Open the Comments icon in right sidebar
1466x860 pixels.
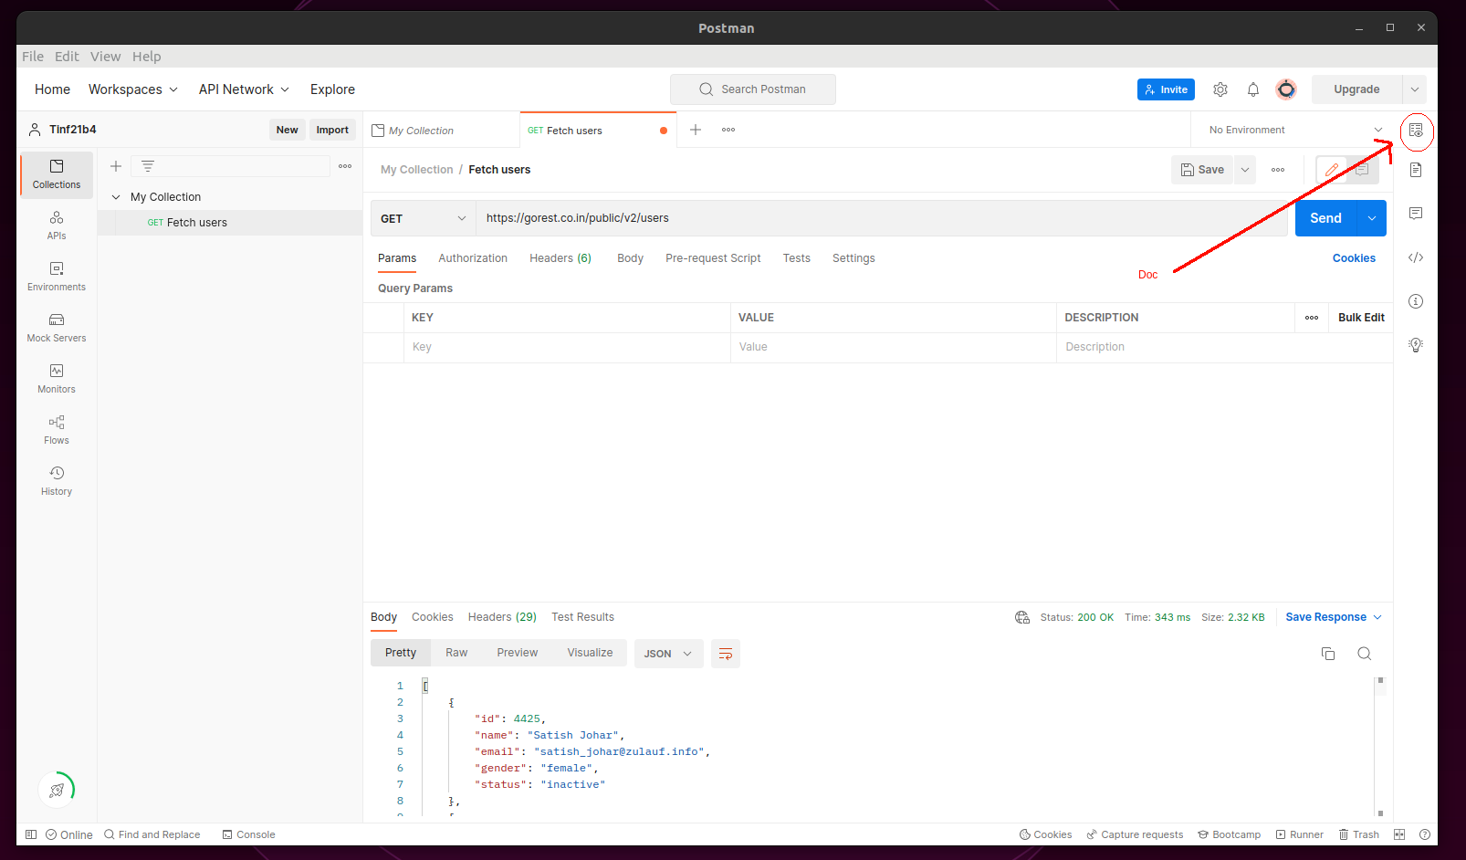click(1416, 214)
